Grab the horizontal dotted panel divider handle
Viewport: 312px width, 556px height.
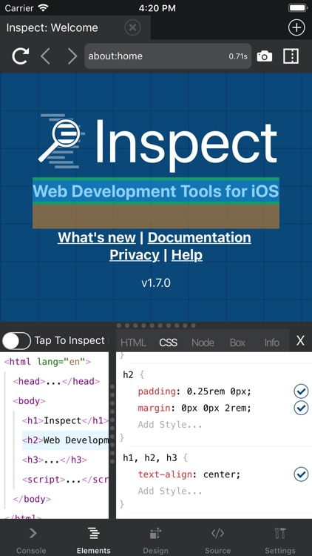pos(156,325)
